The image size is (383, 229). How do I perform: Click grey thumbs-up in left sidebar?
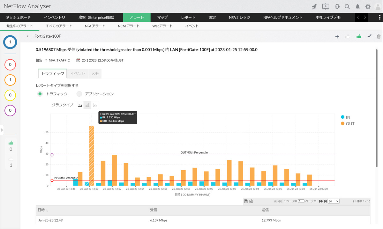point(11,159)
